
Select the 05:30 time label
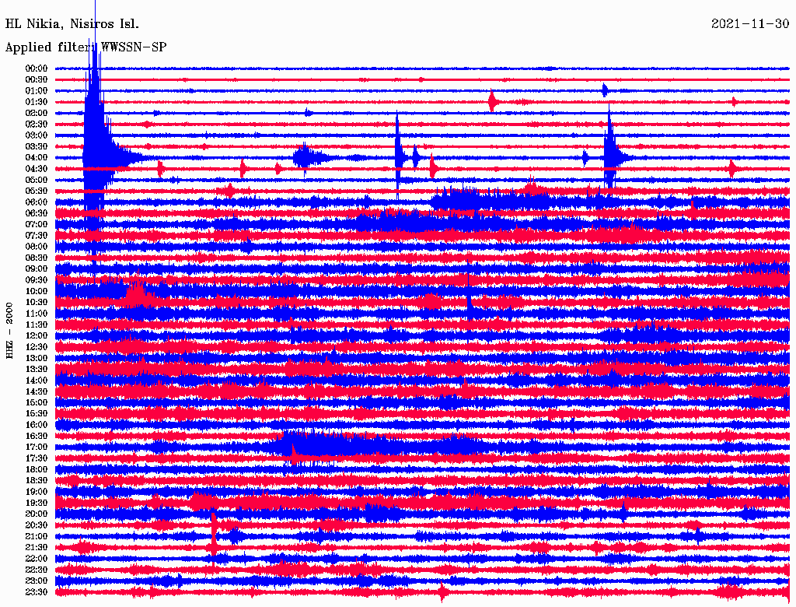(x=37, y=191)
